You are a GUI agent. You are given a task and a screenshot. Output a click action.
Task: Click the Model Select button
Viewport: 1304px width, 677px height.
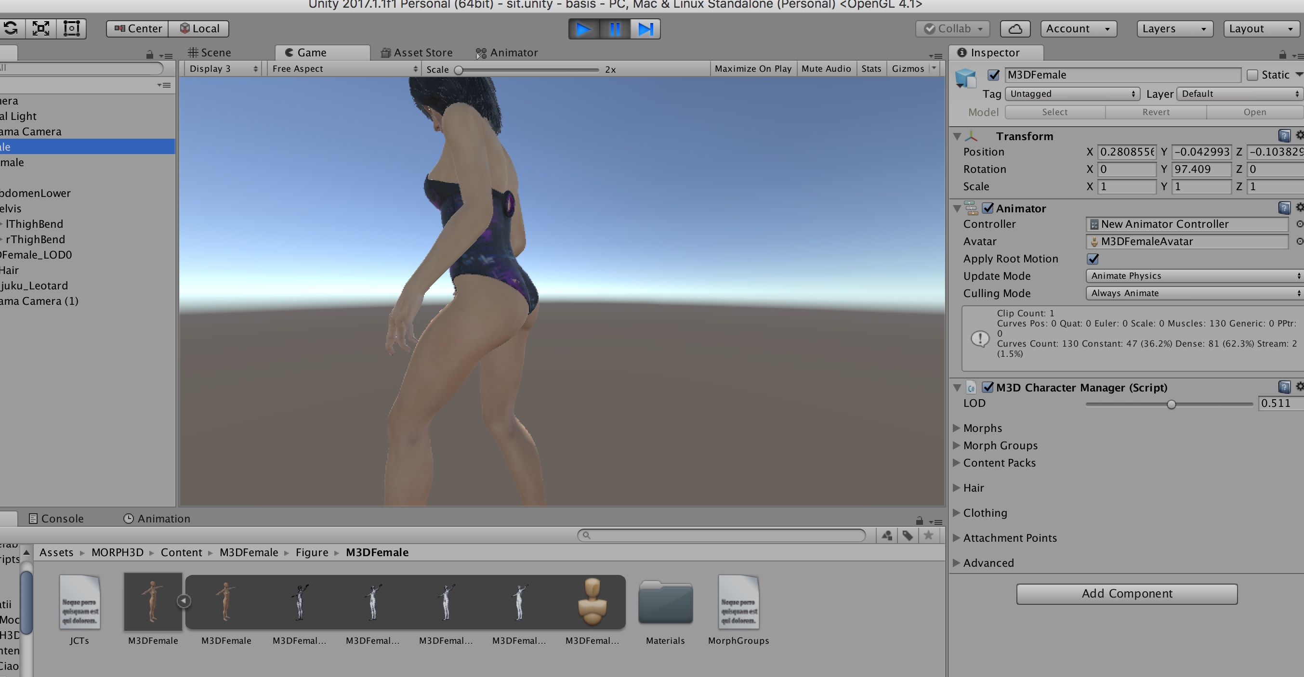(1055, 112)
